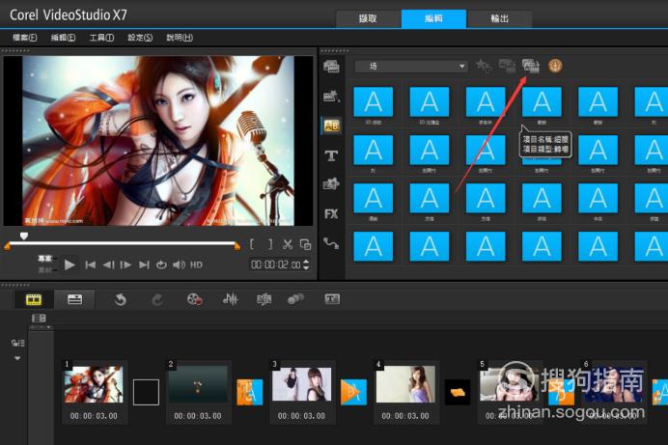Adjust the timecode stepper arrows

[x=305, y=264]
